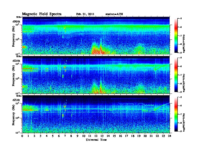202x156 pixels.
Task: Click the 'dH/dt' panel label
Action: click(x=16, y=21)
